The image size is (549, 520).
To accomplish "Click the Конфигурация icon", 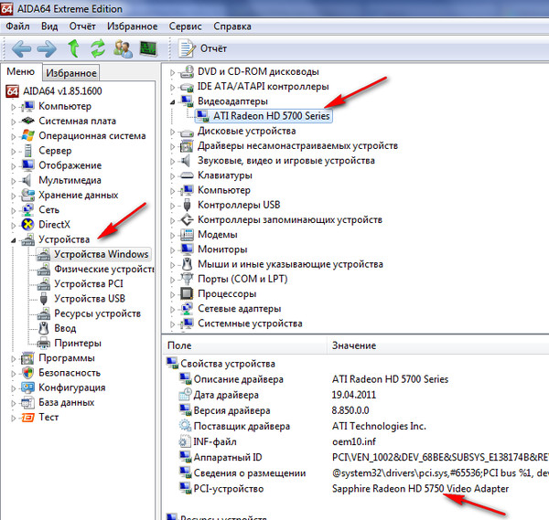I will pos(27,387).
